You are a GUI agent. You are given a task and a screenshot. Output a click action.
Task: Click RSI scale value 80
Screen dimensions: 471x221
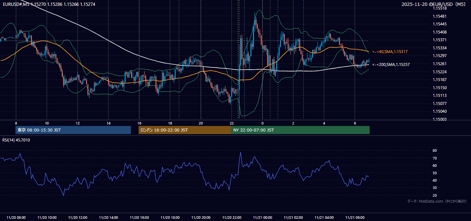point(435,151)
